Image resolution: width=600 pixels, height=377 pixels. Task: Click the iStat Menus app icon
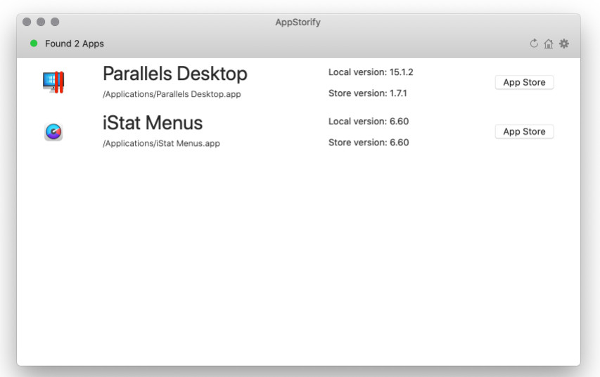pyautogui.click(x=53, y=132)
